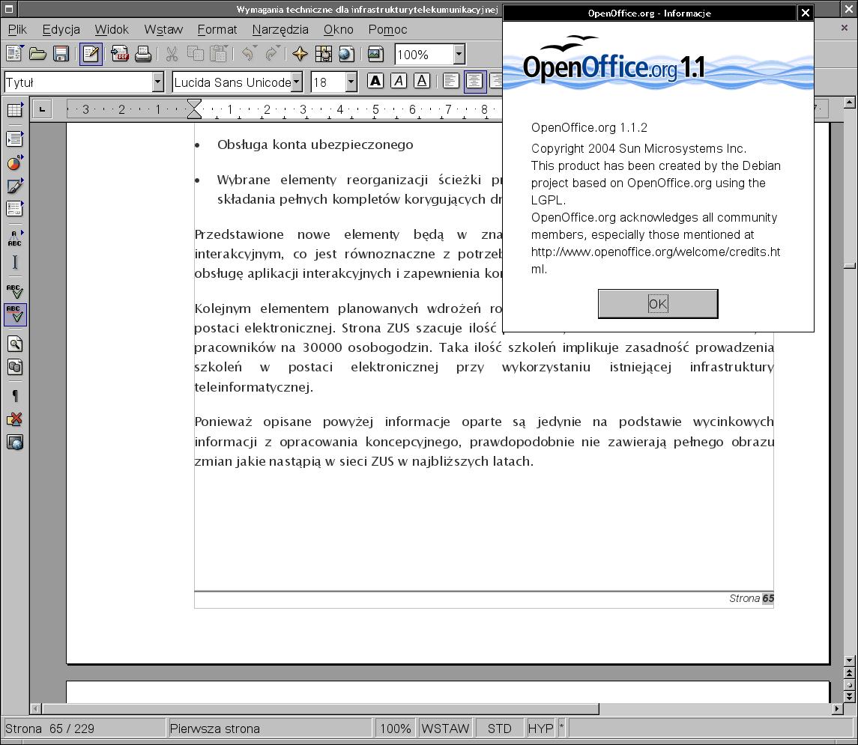Click WSTAW insert mode in status bar
The height and width of the screenshot is (745, 858).
[x=445, y=729]
